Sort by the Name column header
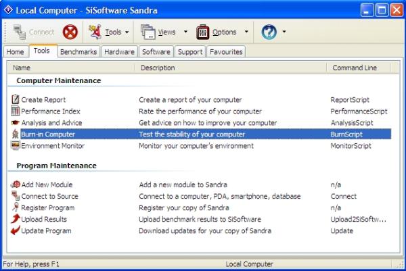Viewport: 406px width, 271px height. click(71, 68)
